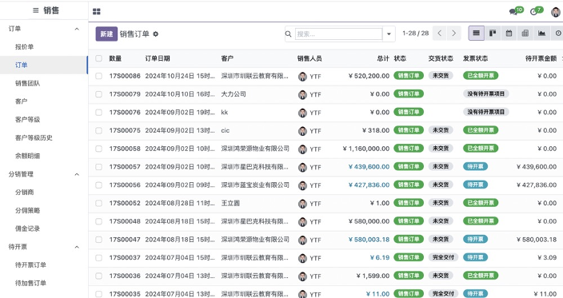The height and width of the screenshot is (298, 563).
Task: Open 分销商 in the sidebar
Action: [25, 193]
